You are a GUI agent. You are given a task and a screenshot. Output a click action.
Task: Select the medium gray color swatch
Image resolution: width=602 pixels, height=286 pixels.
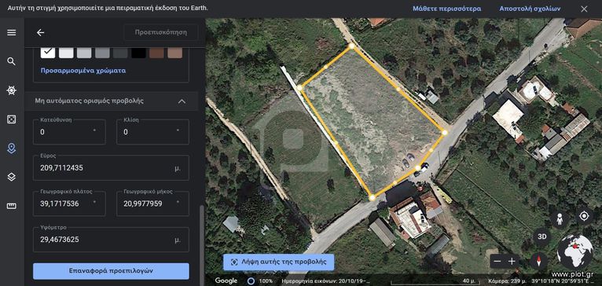pos(102,53)
